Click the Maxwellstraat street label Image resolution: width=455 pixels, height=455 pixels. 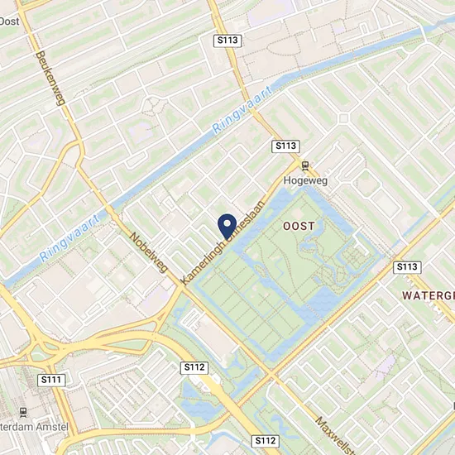[335, 435]
